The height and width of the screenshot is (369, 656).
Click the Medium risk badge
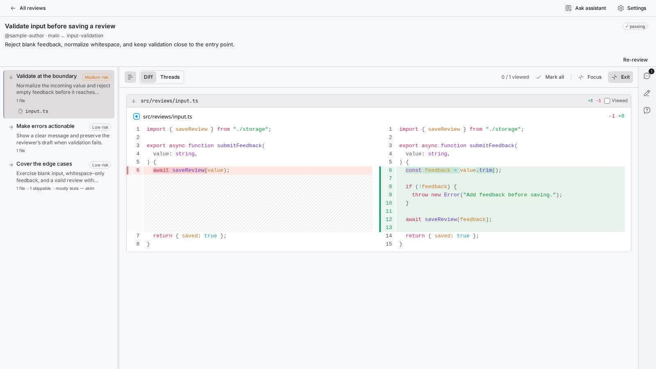point(96,77)
